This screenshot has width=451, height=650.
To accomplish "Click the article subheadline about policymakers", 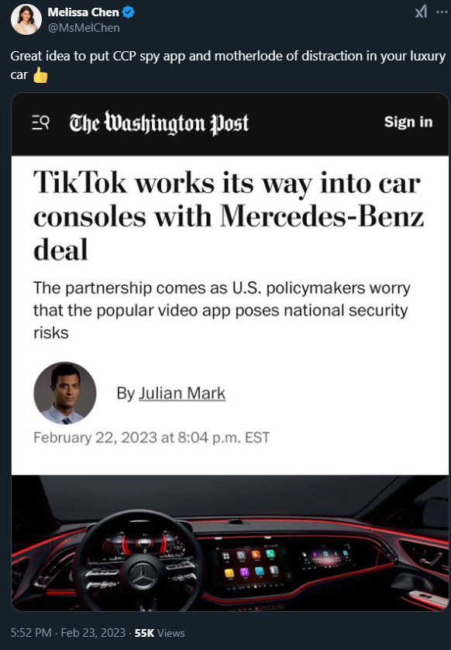I will click(222, 310).
